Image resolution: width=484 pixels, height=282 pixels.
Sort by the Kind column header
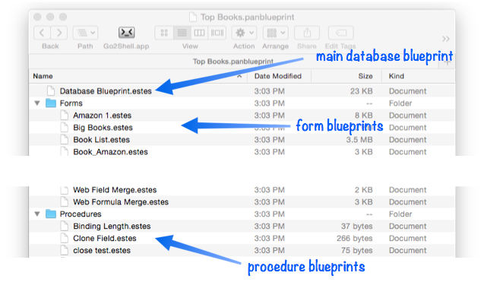tap(397, 76)
